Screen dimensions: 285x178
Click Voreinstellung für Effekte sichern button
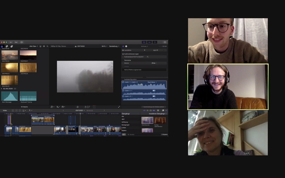[154, 107]
